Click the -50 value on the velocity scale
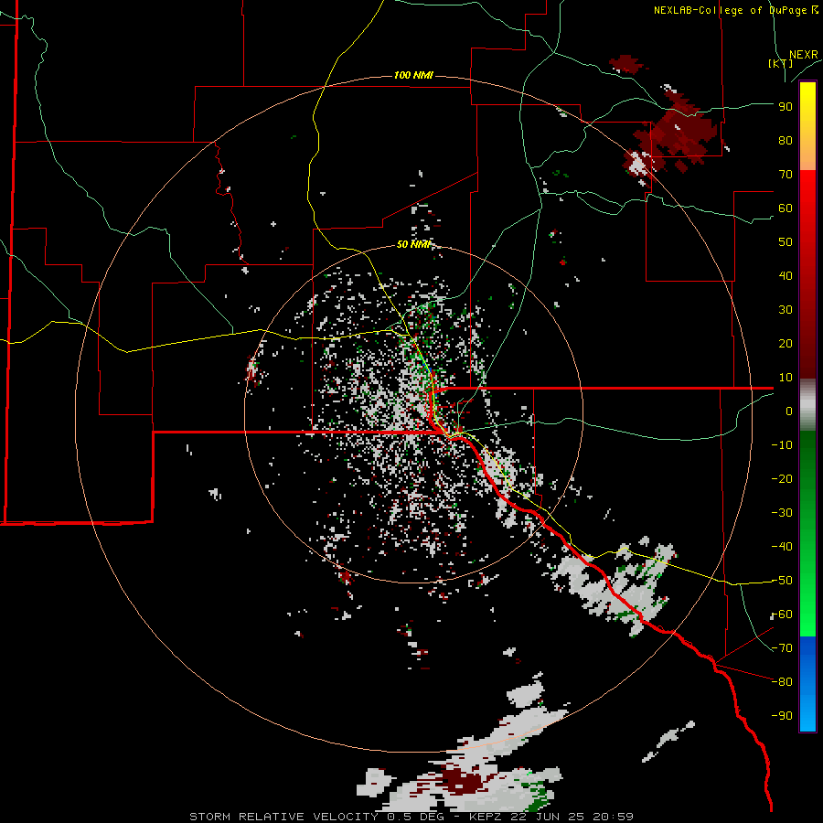 point(782,581)
